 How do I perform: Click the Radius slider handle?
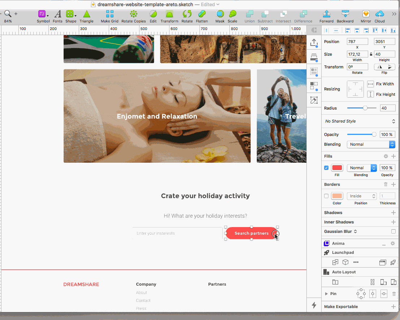(365, 108)
